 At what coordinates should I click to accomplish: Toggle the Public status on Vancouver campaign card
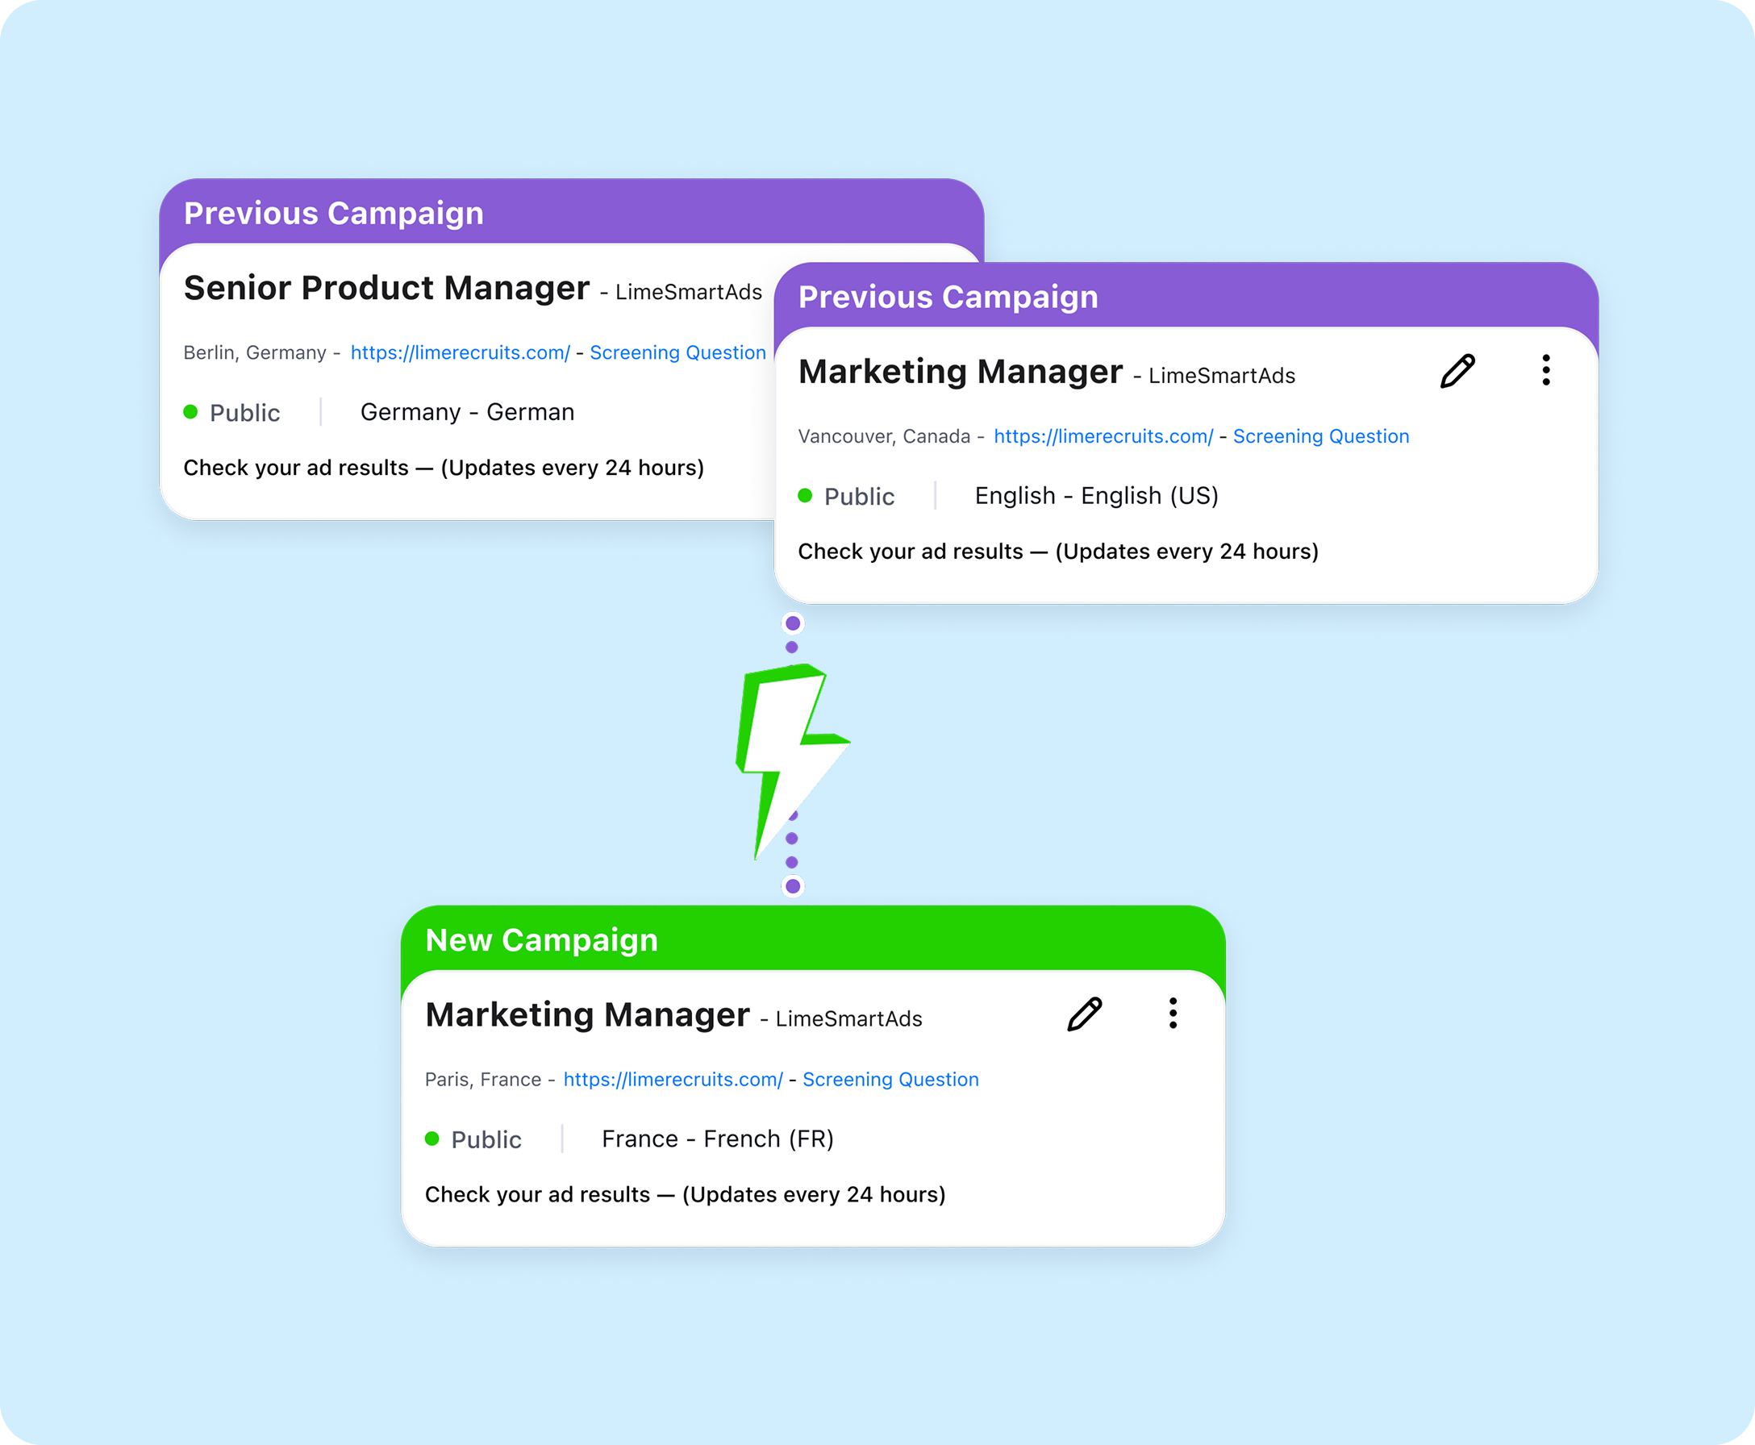click(x=847, y=496)
